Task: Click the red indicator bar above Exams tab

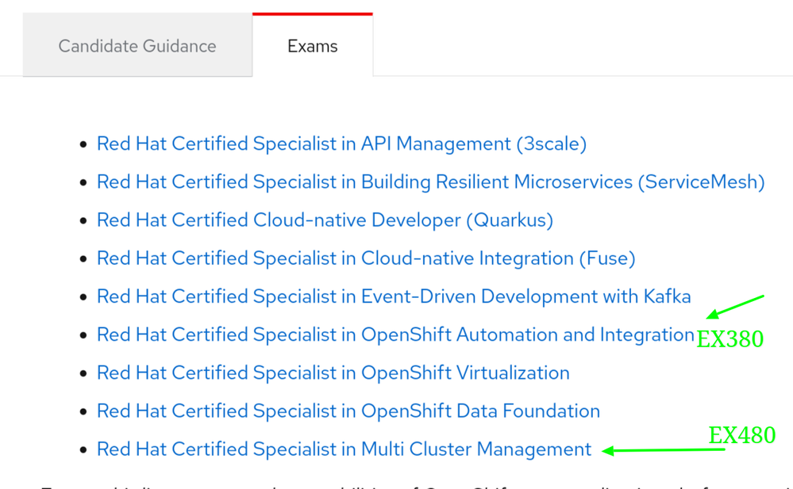Action: (312, 14)
